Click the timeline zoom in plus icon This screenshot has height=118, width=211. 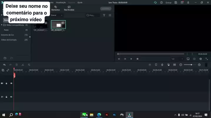pyautogui.click(x=199, y=65)
